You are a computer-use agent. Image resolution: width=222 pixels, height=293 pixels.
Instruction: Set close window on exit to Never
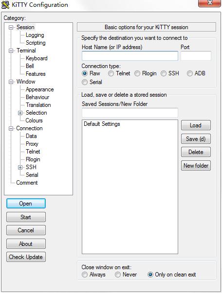click(x=117, y=275)
